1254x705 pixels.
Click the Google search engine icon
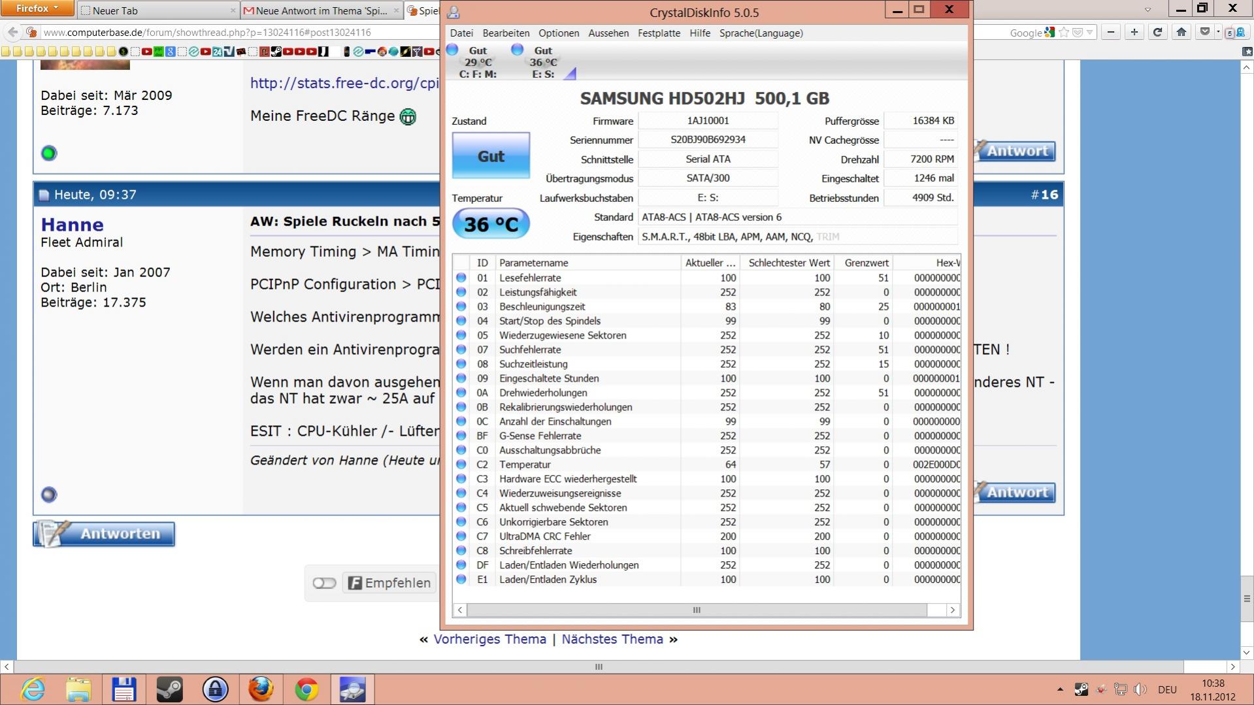pos(1049,32)
